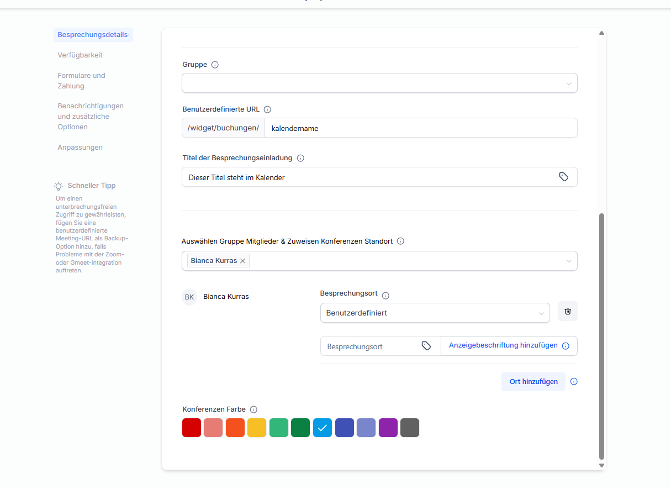Click the kalendername URL input field

(420, 128)
